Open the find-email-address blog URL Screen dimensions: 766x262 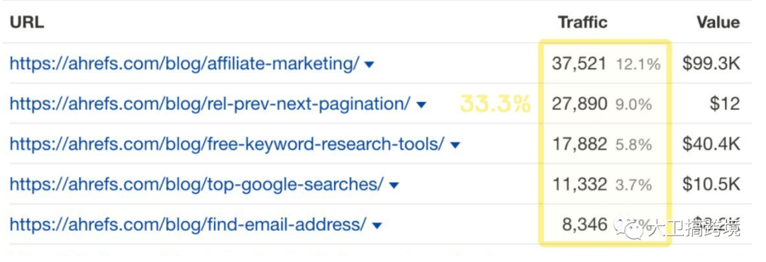pyautogui.click(x=188, y=225)
